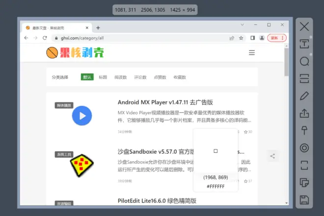Select the text recognition (T) tool
Screen dimensions: 324x216
(304, 44)
